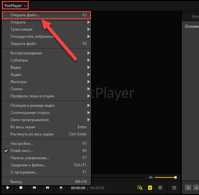The image size is (199, 195).
Task: Expand the Трансляции submenu
Action: coord(46,29)
